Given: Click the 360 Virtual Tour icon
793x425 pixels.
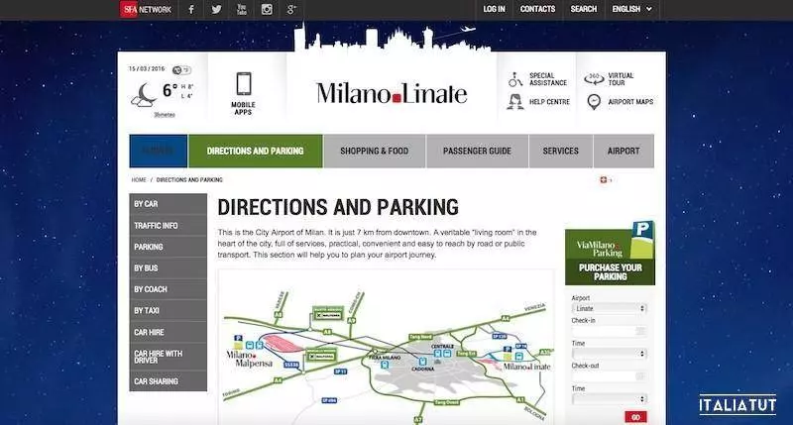Looking at the screenshot, I should tap(594, 79).
